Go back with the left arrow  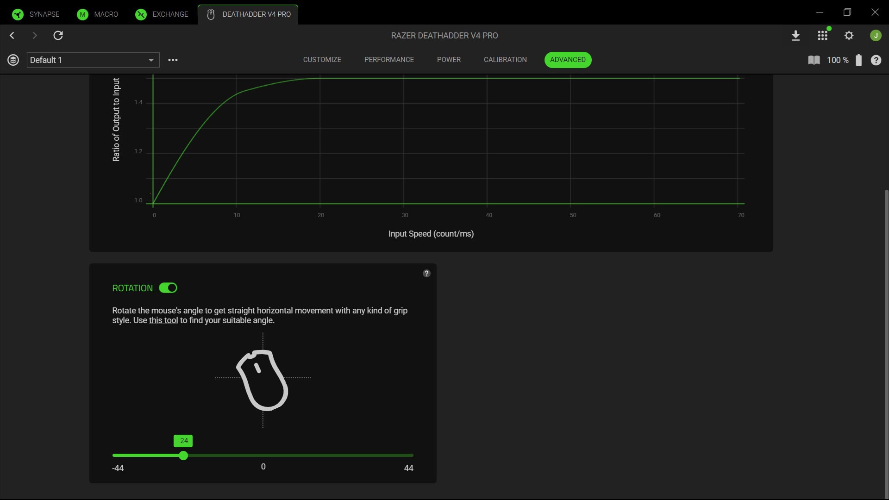pos(12,35)
